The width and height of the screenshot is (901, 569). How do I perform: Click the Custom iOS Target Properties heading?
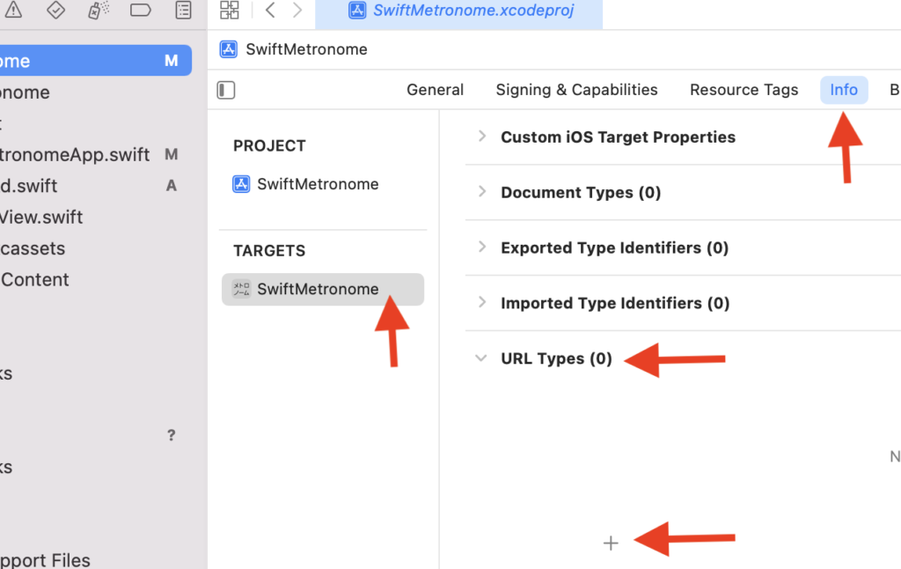(619, 137)
